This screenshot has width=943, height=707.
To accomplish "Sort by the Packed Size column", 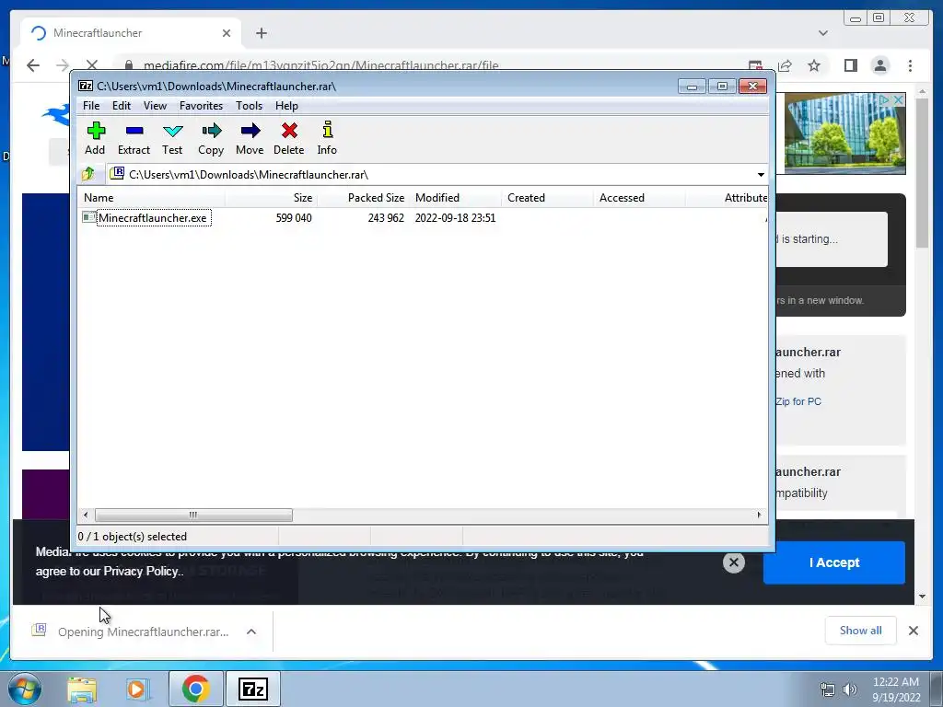I will (x=363, y=198).
